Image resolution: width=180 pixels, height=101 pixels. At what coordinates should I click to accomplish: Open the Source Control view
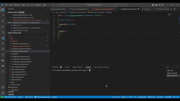pos(3,21)
